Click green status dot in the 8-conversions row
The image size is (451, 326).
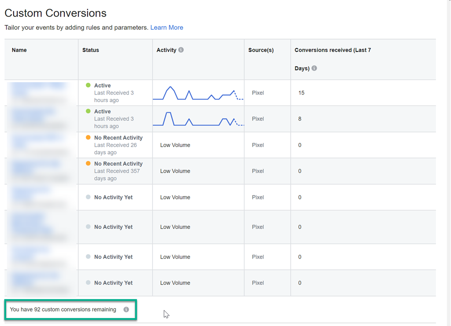88,111
